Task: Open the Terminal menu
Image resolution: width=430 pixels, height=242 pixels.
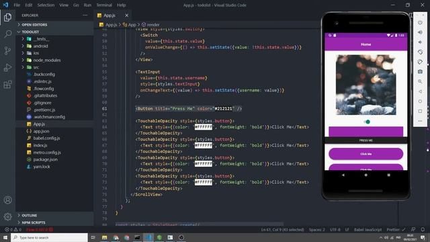Action: coord(104,5)
